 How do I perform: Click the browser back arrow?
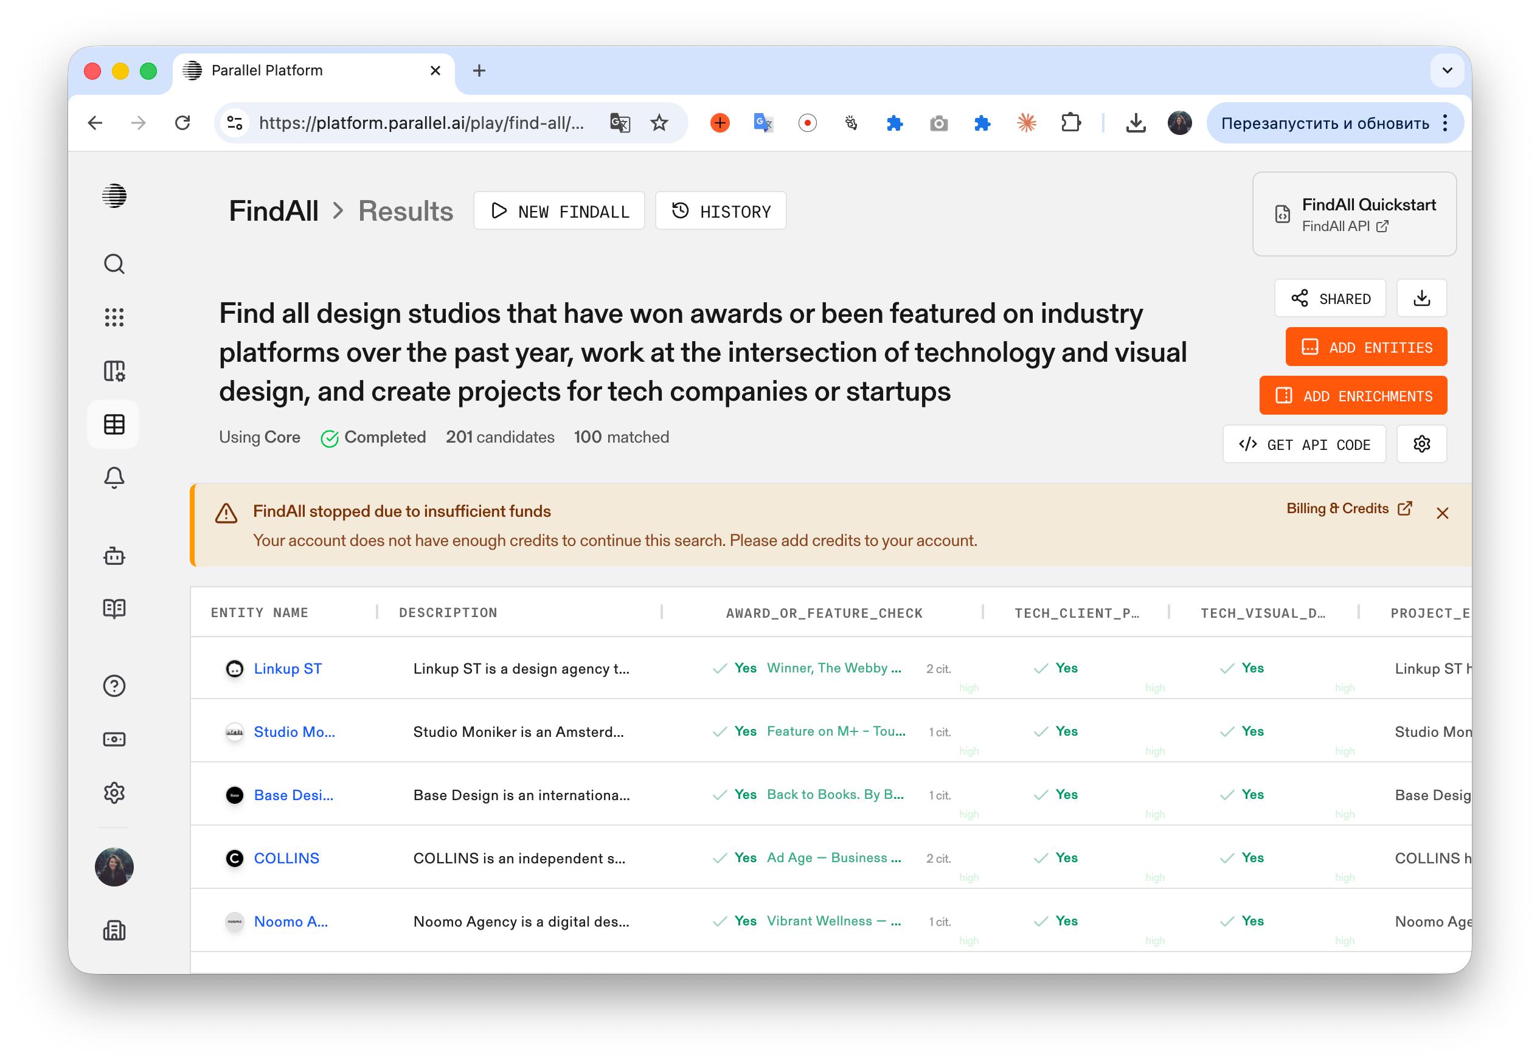(95, 123)
